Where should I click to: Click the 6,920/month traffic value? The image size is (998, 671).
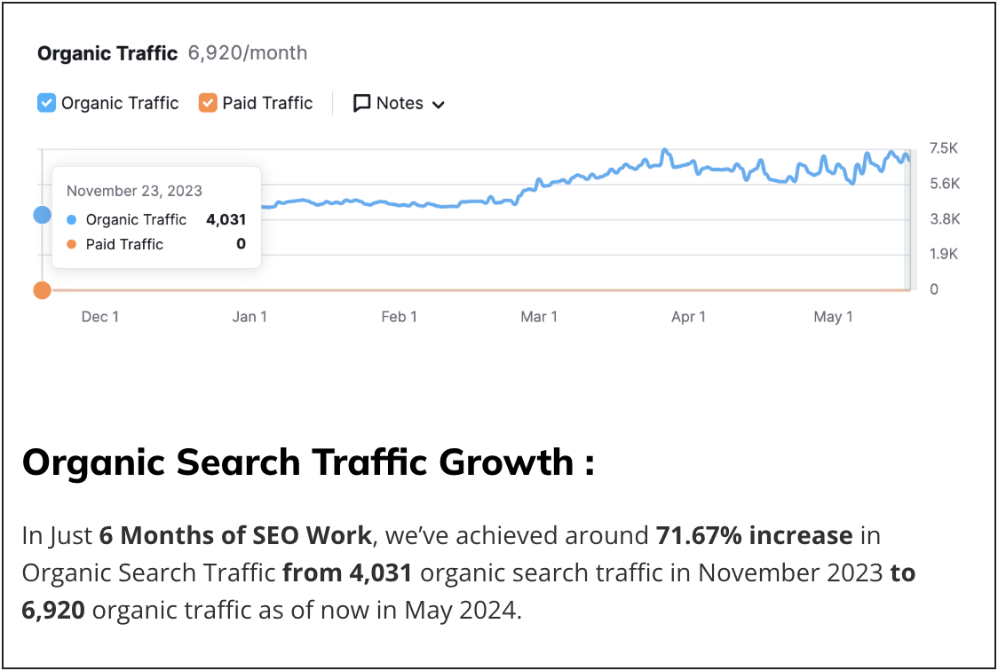(248, 53)
